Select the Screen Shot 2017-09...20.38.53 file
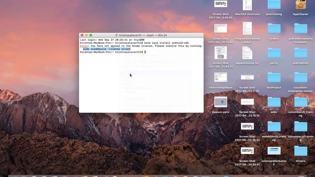 [247, 126]
